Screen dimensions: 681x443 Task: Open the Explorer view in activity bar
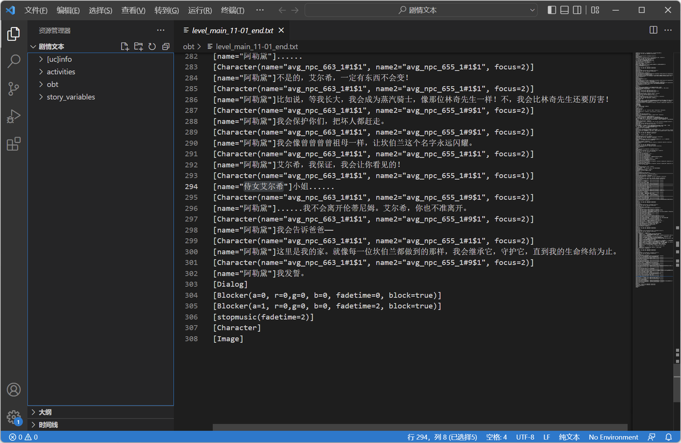click(x=14, y=34)
